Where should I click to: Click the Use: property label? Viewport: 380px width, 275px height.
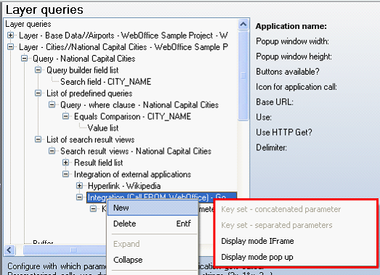(x=264, y=117)
